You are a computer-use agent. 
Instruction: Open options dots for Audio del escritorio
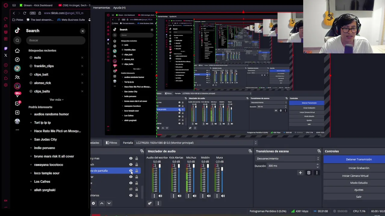click(x=154, y=196)
